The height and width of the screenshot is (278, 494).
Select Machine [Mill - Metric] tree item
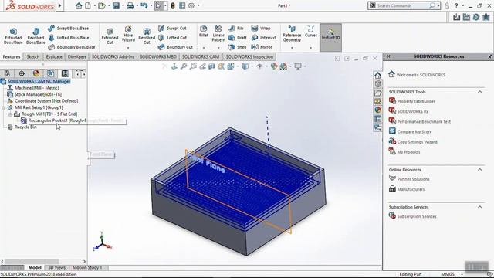click(x=36, y=88)
